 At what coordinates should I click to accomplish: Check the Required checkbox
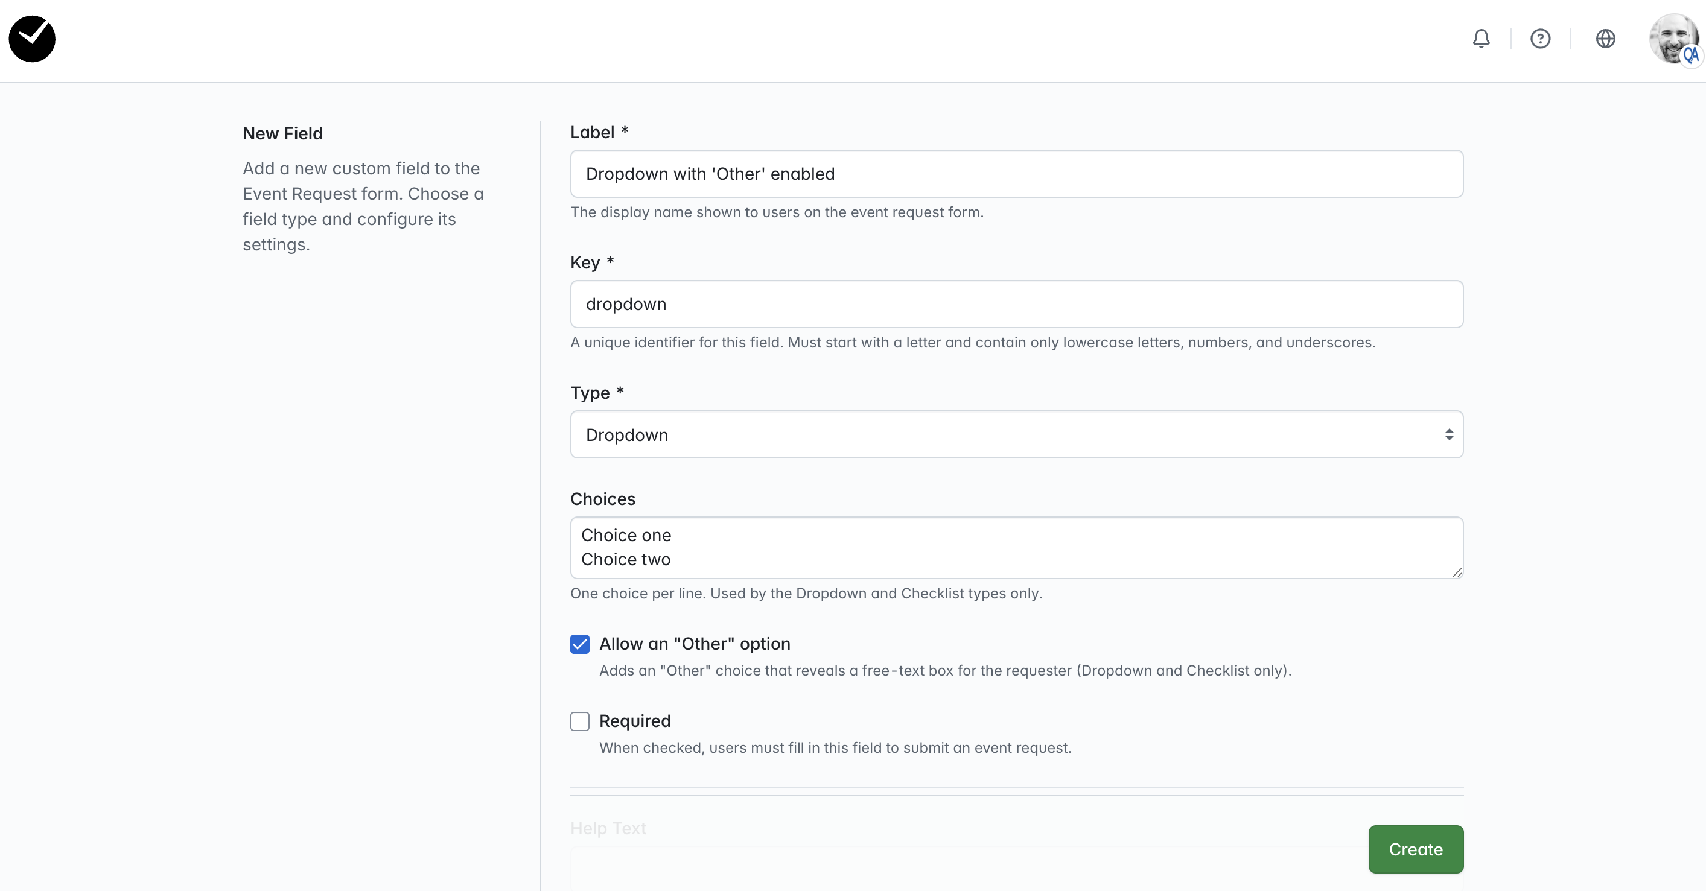(x=579, y=721)
